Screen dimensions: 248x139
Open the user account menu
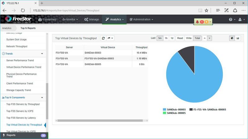click(241, 19)
